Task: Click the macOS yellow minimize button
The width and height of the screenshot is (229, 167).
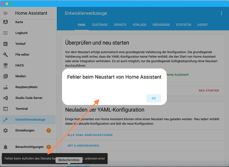Action: coord(7,4)
